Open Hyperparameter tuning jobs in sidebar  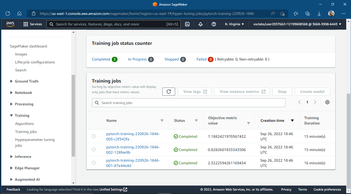(x=35, y=143)
